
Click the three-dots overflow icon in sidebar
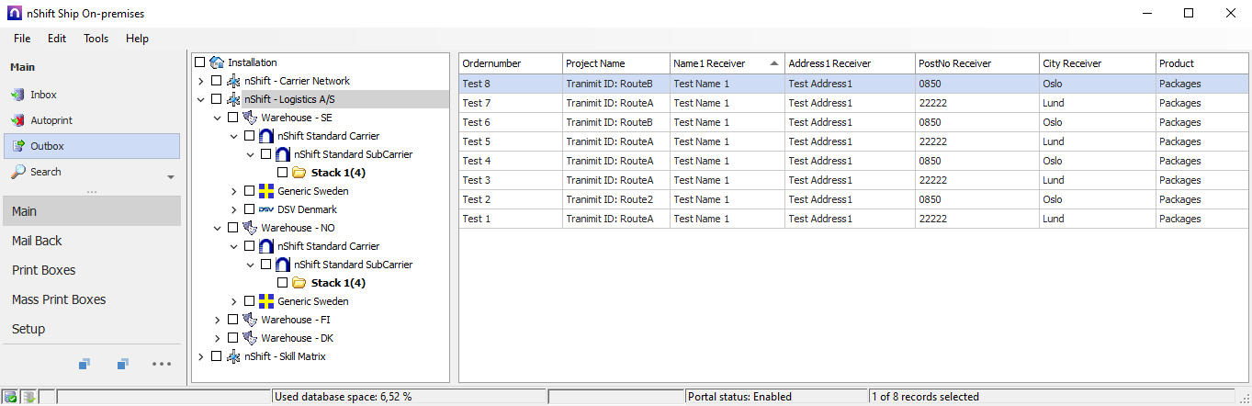(162, 365)
